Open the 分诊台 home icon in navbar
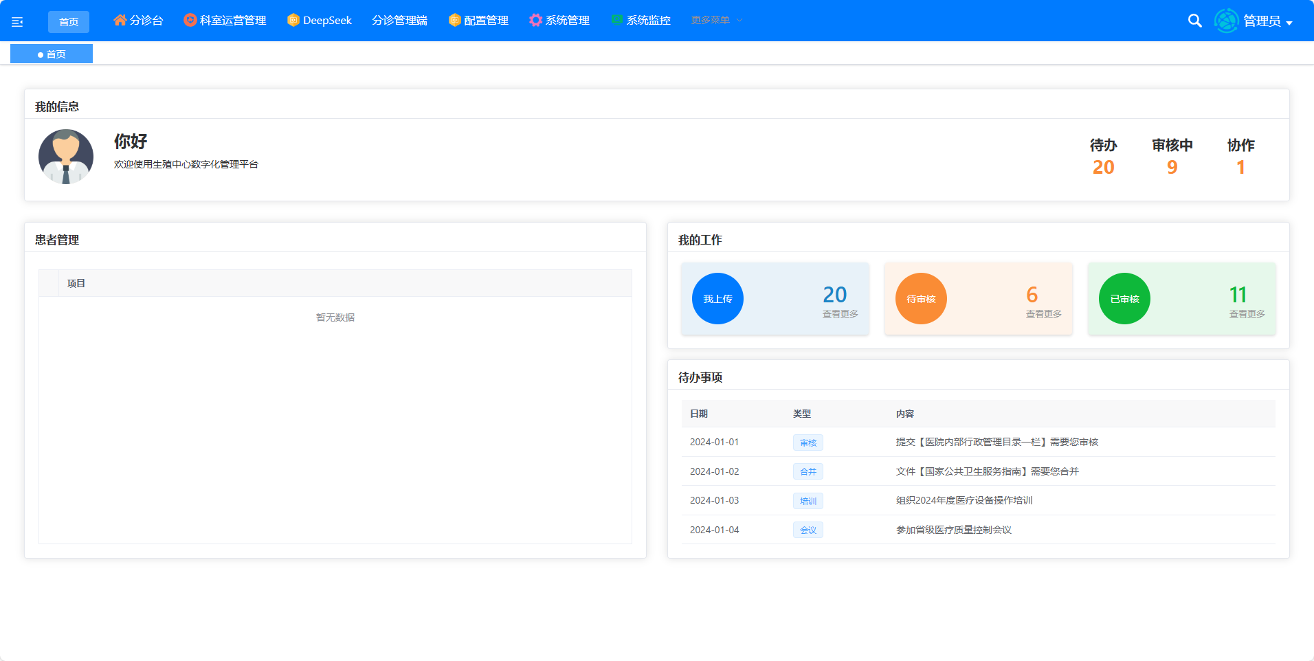 tap(120, 20)
